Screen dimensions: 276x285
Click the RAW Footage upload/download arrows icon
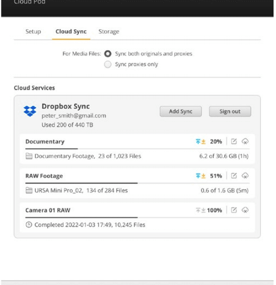click(x=201, y=176)
